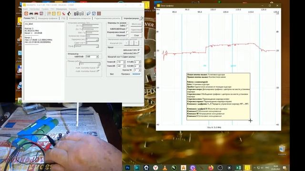Open Photoshop from the taskbar
This screenshot has width=305, height=171.
(x=128, y=168)
